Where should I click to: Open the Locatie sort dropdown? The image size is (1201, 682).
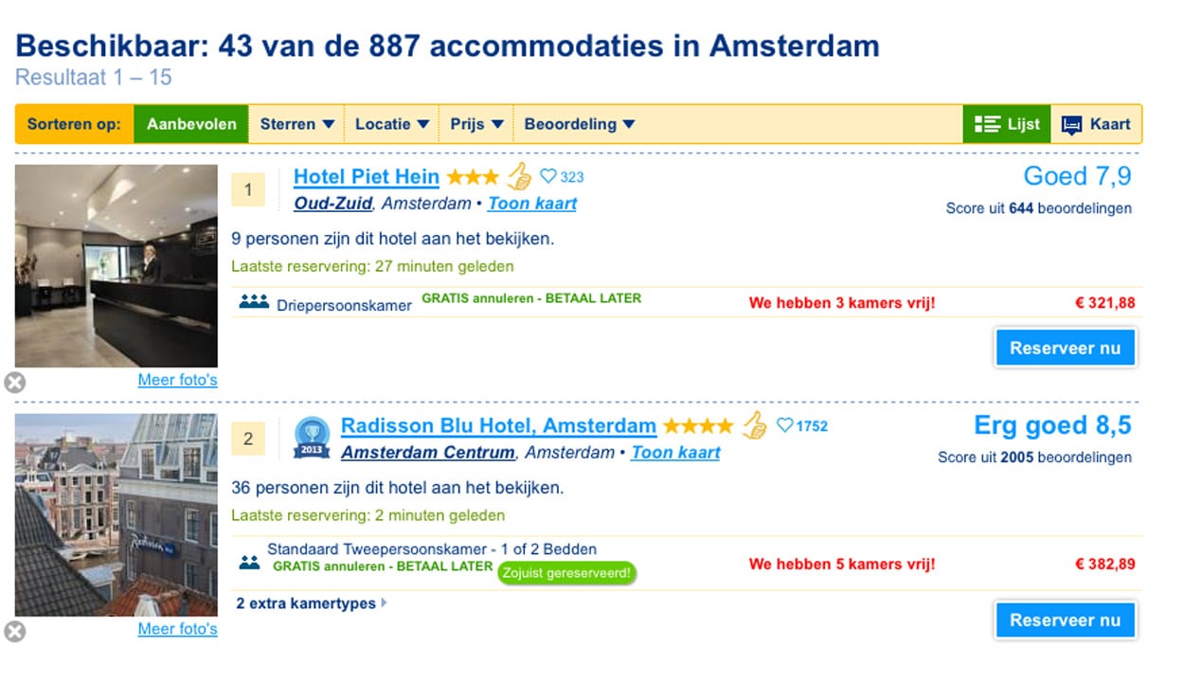click(392, 124)
